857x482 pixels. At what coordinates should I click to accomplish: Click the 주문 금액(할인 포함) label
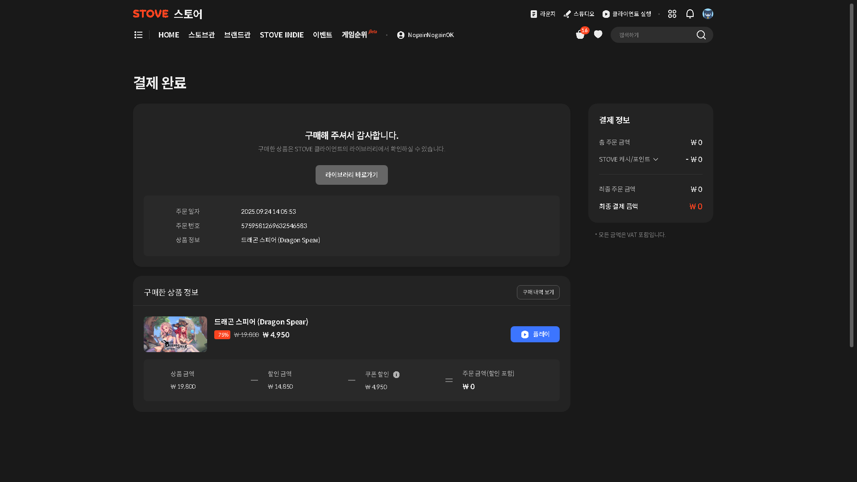pos(488,374)
